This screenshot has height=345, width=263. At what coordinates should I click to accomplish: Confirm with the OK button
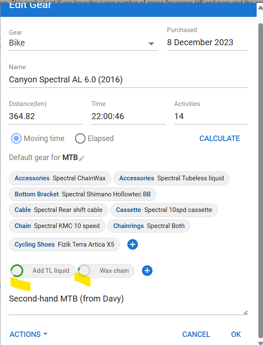236,334
